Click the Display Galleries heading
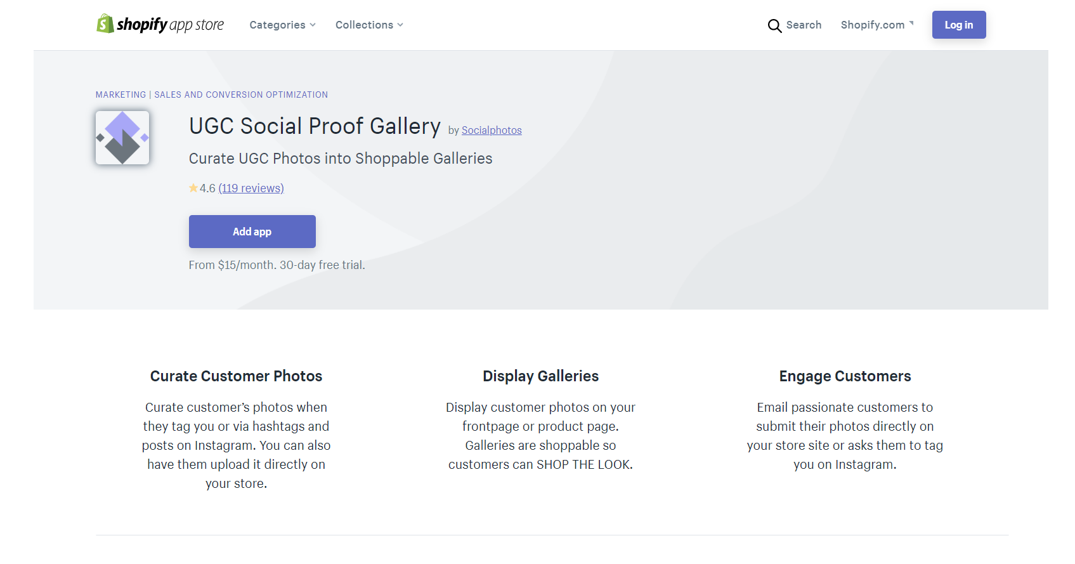1075x564 pixels. point(540,376)
